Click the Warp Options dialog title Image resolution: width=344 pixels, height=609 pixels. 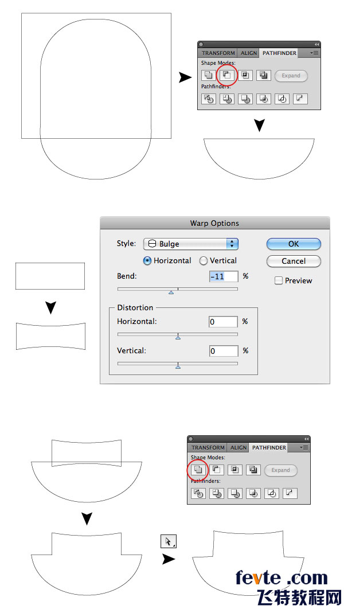coord(214,223)
